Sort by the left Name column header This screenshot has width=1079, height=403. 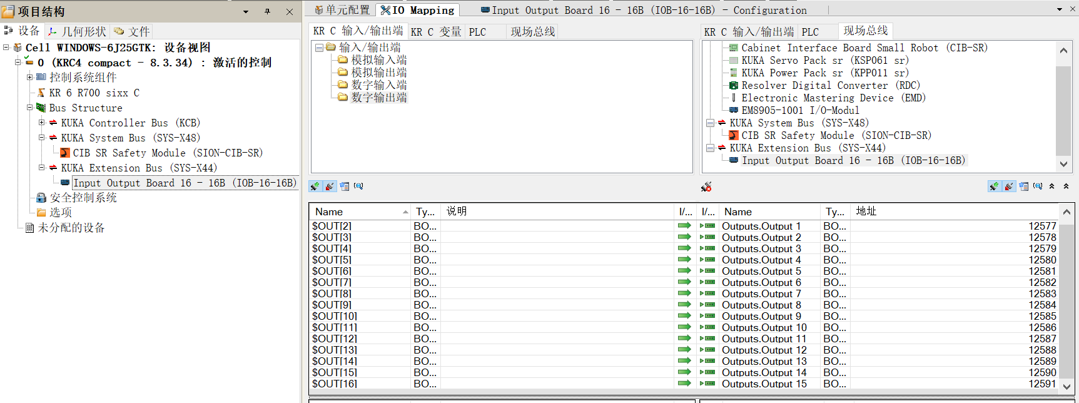click(x=360, y=212)
